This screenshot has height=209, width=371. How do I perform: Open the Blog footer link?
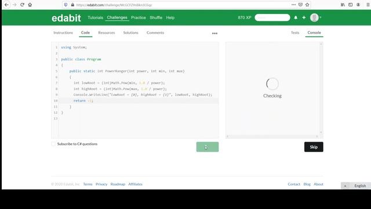(307, 184)
